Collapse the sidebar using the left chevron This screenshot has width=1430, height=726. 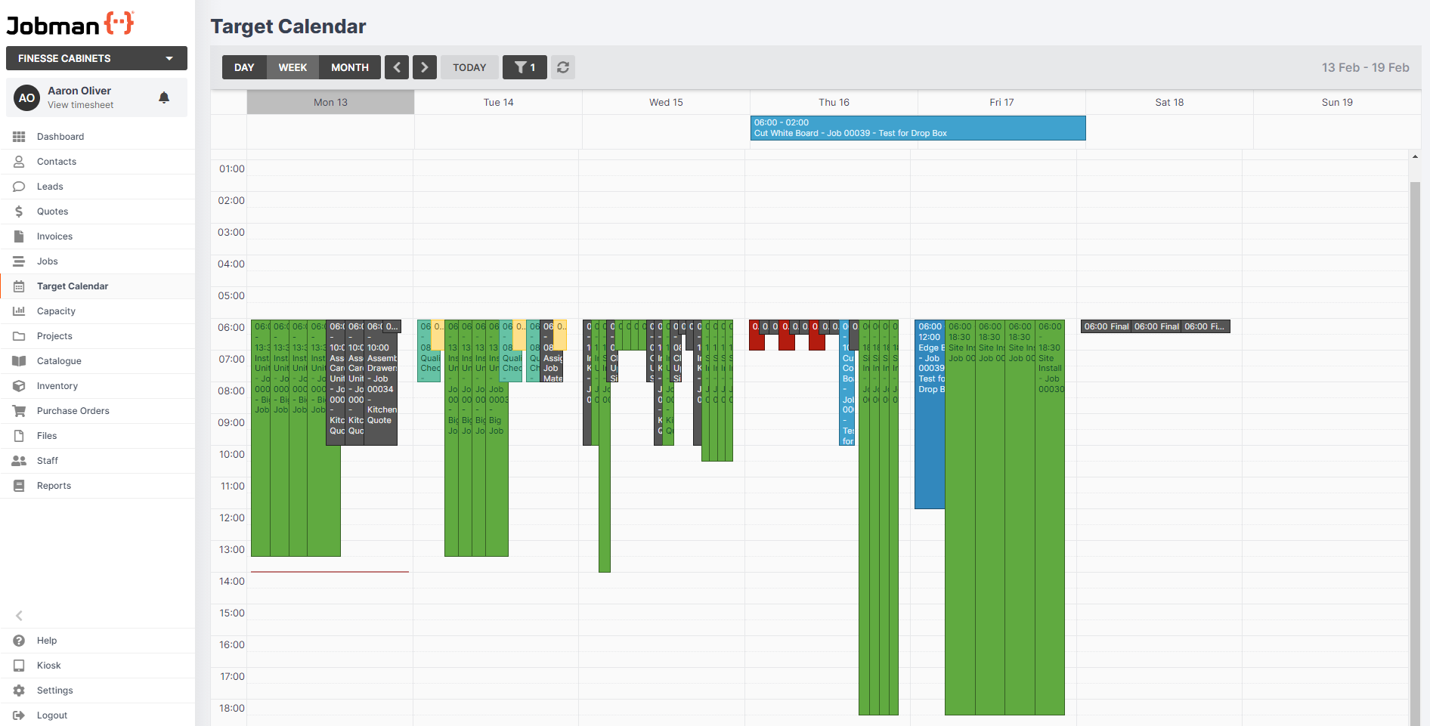tap(19, 616)
